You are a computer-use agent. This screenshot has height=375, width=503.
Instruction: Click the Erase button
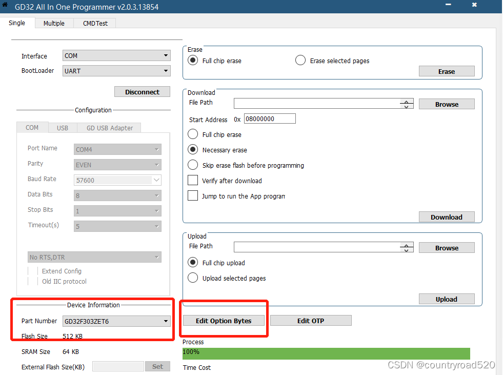click(x=447, y=71)
